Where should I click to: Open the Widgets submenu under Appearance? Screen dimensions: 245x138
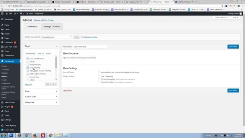pos(5,73)
